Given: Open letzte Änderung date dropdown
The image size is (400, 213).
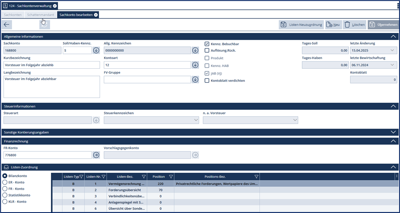Looking at the screenshot, I should tap(393, 51).
